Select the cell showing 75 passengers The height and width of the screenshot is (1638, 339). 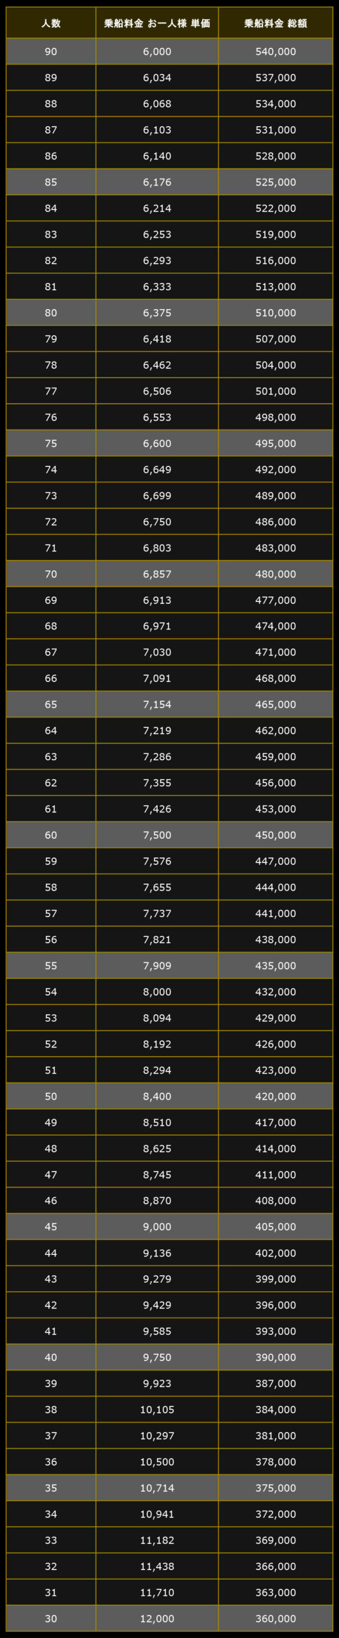point(51,443)
